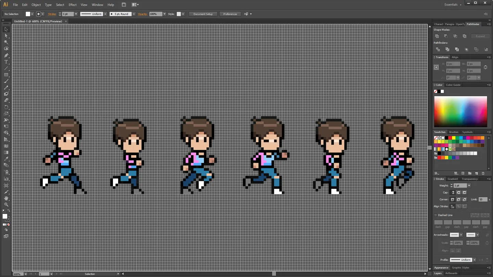This screenshot has height=277, width=493.
Task: Open the stroke weight dropdown in Stroke panel
Action: click(469, 186)
